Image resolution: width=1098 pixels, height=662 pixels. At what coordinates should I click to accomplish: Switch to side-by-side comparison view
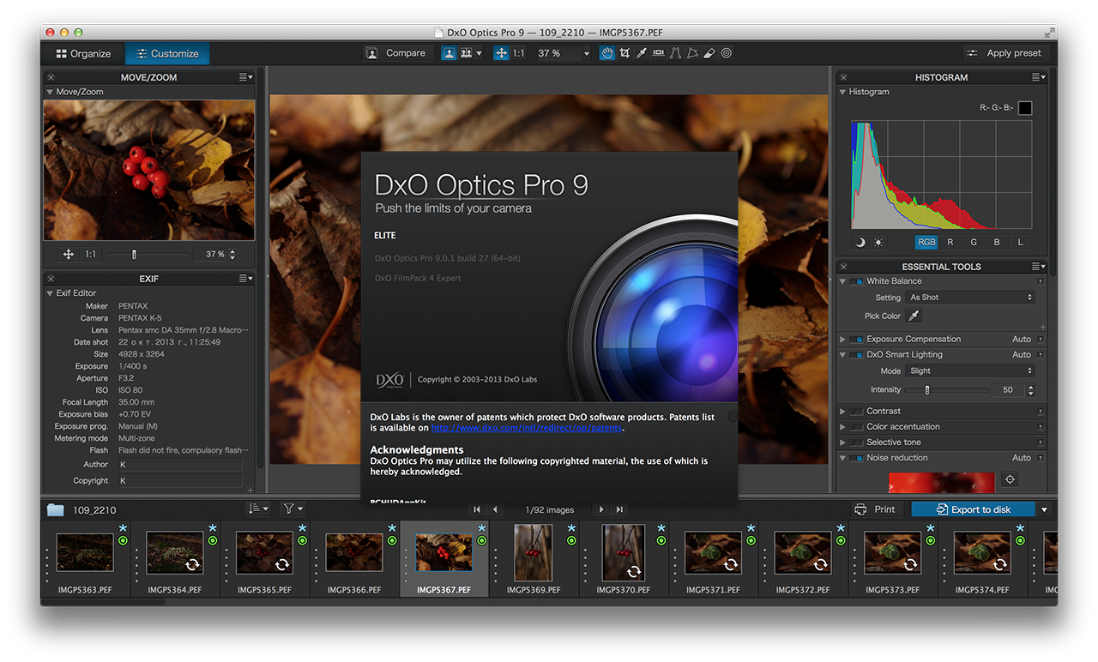click(466, 53)
